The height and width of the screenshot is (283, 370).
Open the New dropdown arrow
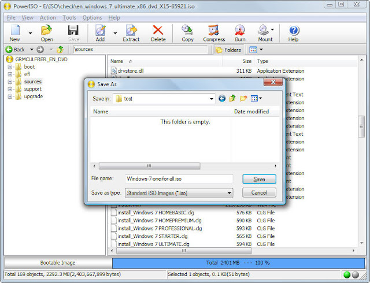[30, 33]
